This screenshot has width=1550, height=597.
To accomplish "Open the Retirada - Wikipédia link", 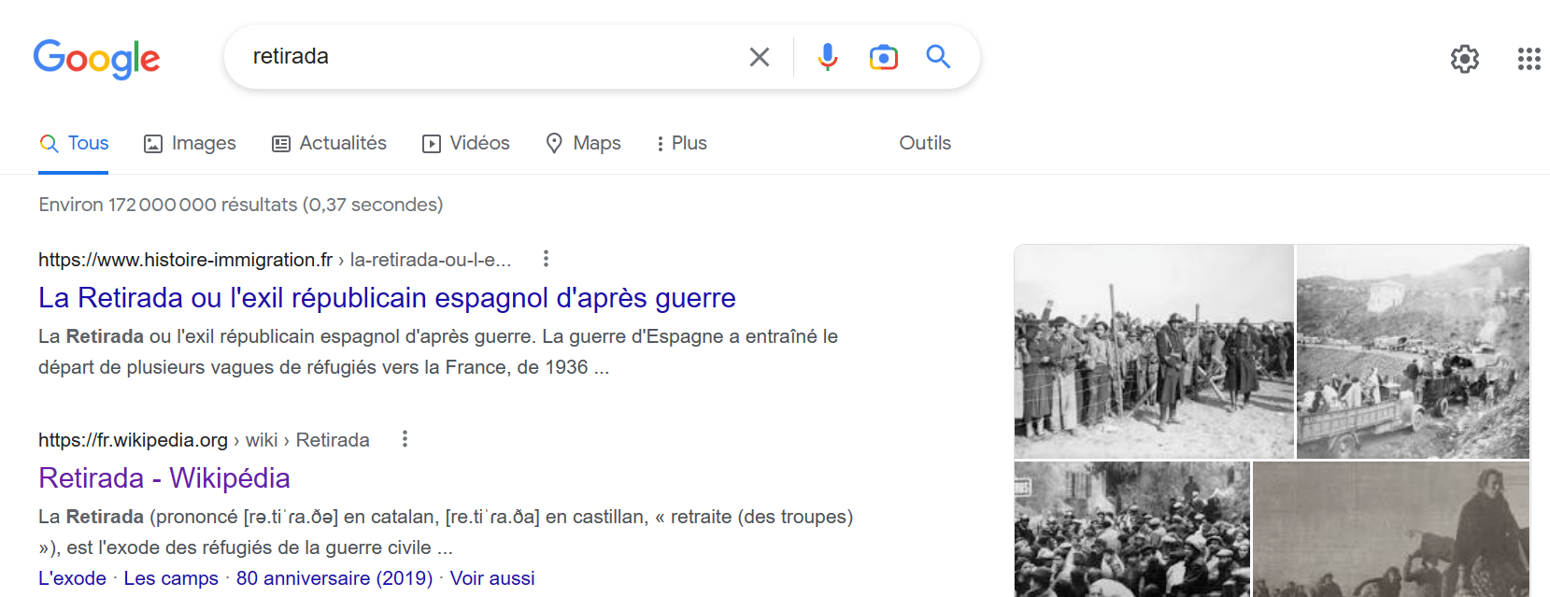I will [164, 478].
